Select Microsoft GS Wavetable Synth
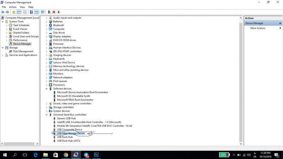Image resolution: width=283 pixels, height=159 pixels. point(74,96)
